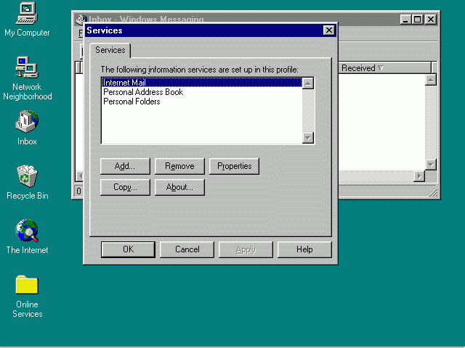Open Properties for the selected service
Screen dimensions: 465x348
point(234,166)
